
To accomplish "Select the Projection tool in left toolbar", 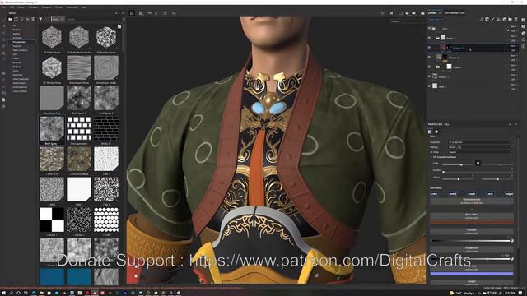I will pos(3,34).
